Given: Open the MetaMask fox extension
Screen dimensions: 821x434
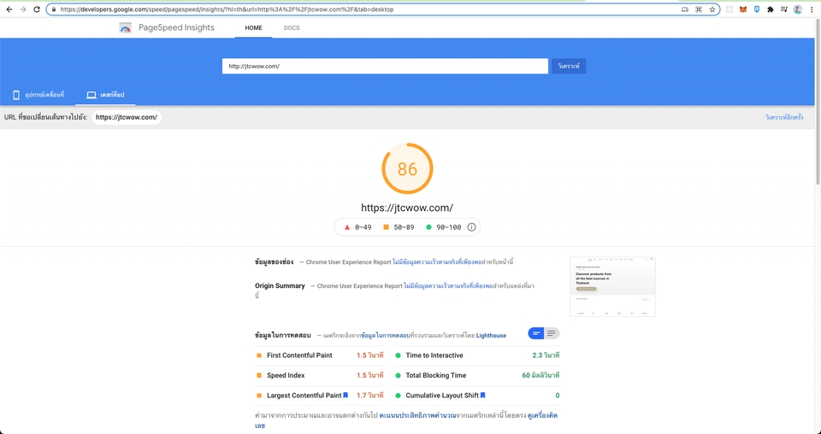Looking at the screenshot, I should click(x=743, y=9).
